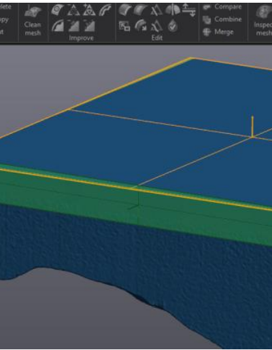The height and width of the screenshot is (350, 272).
Task: Click the curved surface icon in bottom Improve row
Action: tap(58, 25)
